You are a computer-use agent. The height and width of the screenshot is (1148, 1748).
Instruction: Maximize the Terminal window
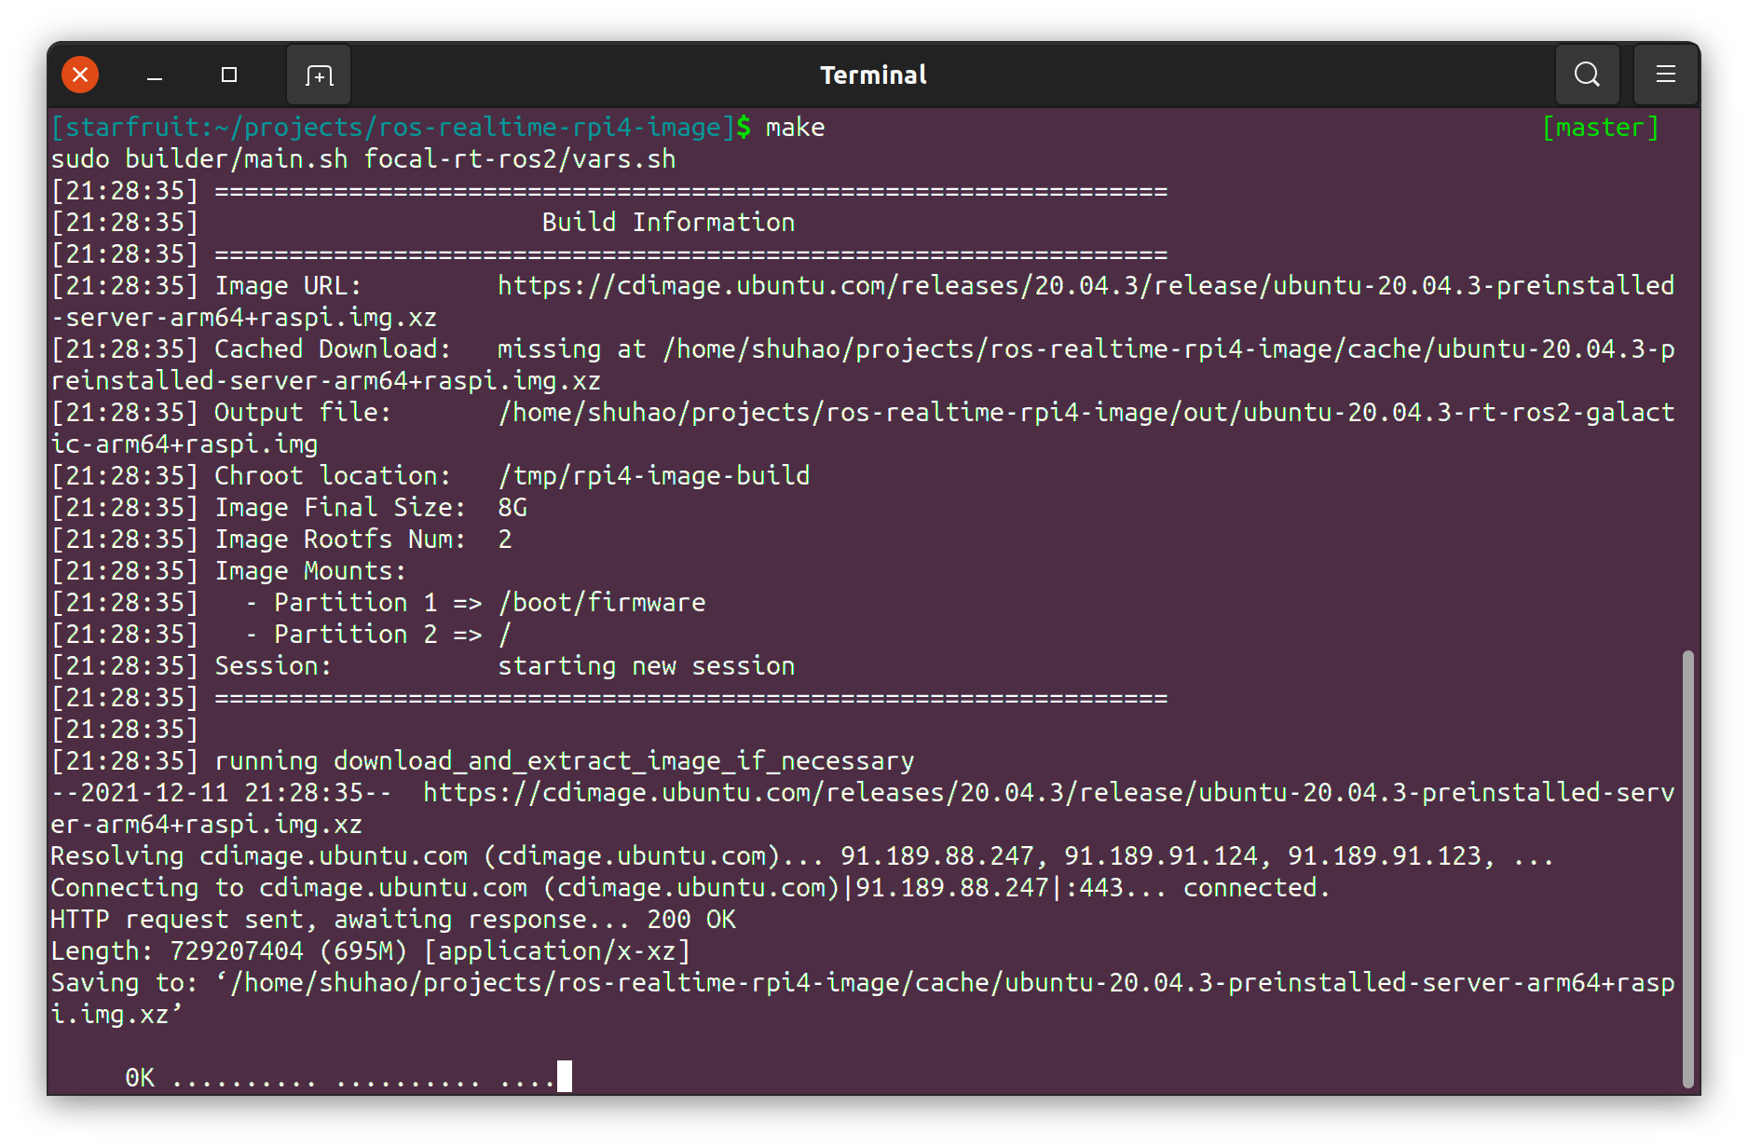(229, 75)
